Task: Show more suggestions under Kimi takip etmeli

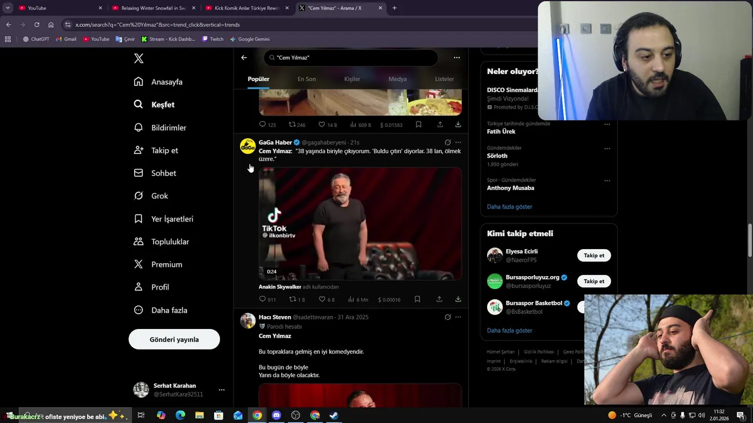Action: pyautogui.click(x=509, y=331)
